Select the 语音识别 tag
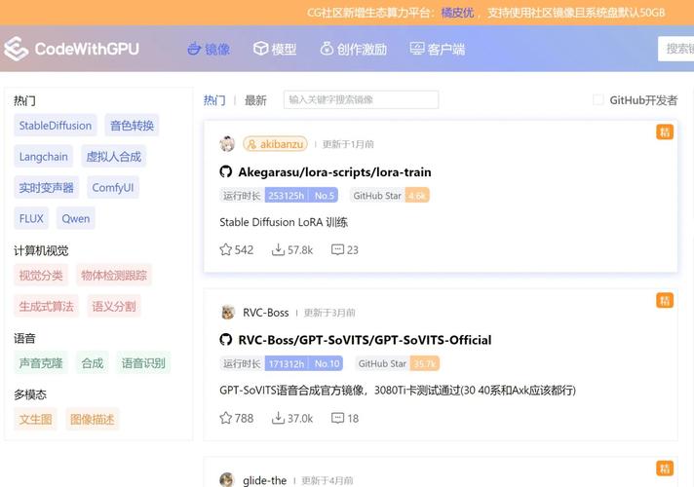The image size is (694, 487). point(143,363)
